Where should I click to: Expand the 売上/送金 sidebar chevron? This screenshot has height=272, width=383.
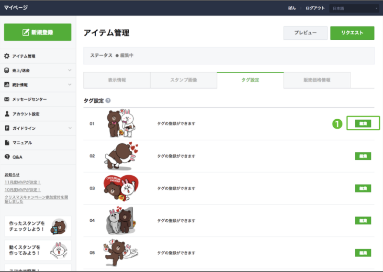[70, 70]
